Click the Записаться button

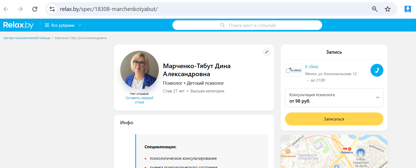pos(334,119)
